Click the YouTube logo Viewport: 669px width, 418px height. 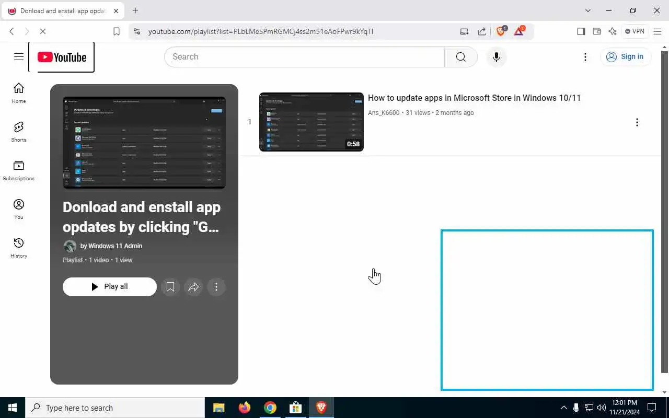(x=62, y=57)
